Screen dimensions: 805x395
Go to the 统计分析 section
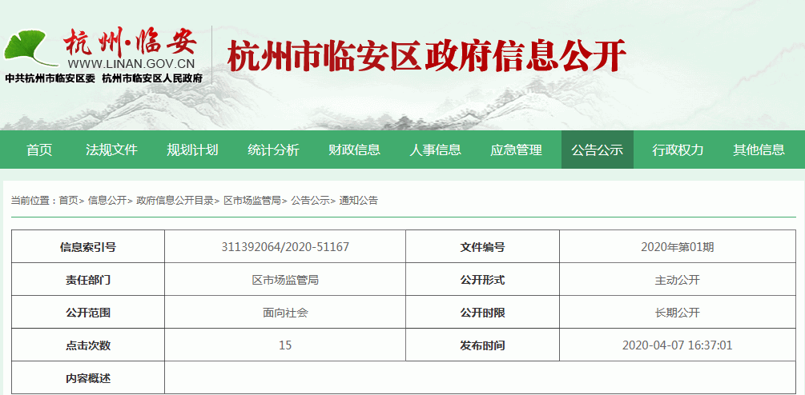pos(273,150)
